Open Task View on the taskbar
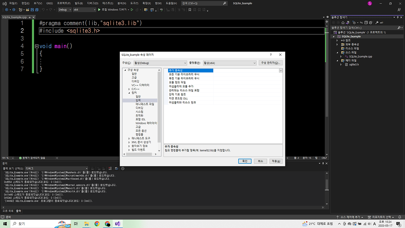The height and width of the screenshot is (228, 405). click(x=76, y=224)
